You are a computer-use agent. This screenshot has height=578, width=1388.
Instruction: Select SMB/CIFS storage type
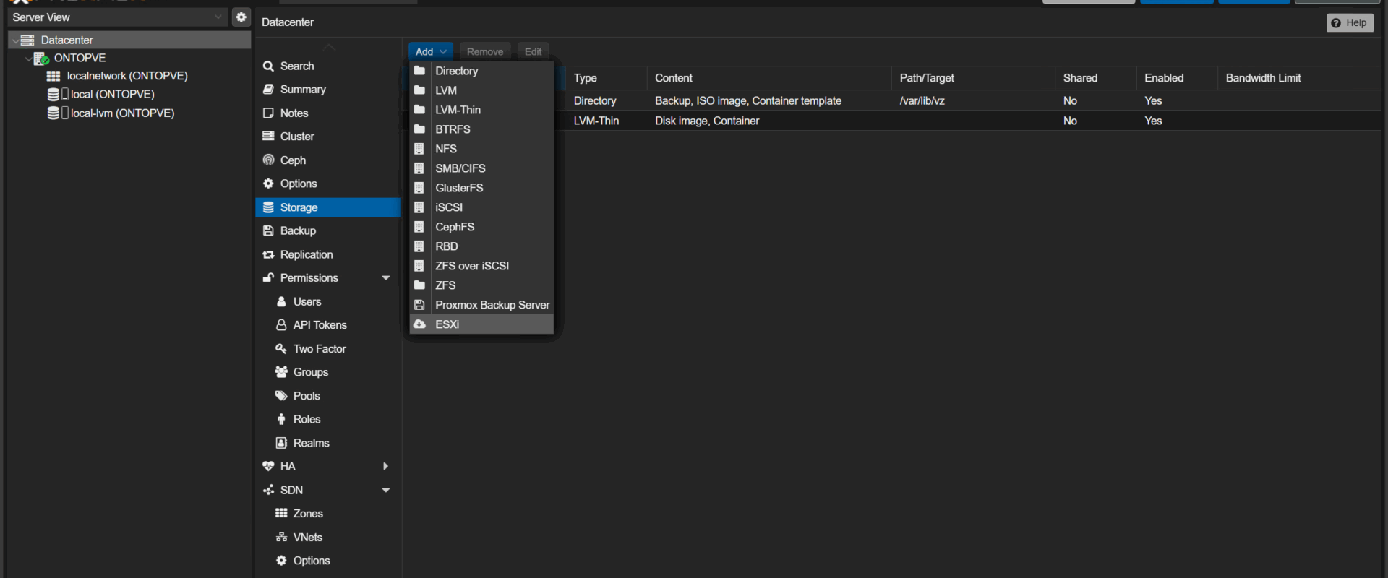[x=482, y=168]
